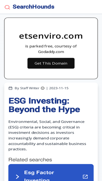Image resolution: width=102 pixels, height=181 pixels.
Task: Click the Get This Domain button
Action: [x=51, y=63]
